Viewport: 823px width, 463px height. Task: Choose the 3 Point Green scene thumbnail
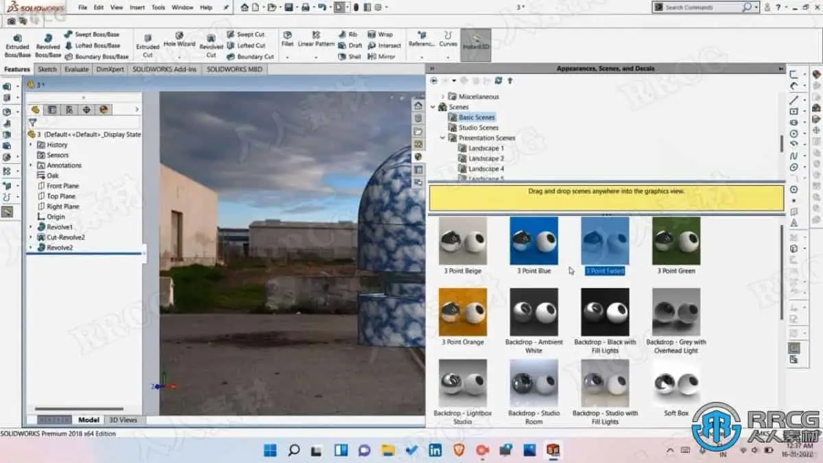tap(676, 241)
